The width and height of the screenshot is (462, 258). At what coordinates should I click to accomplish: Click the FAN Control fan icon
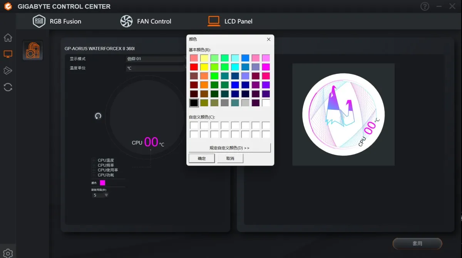pos(126,21)
